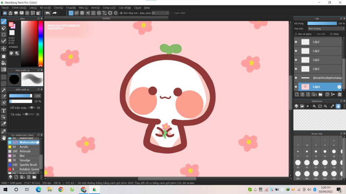Select the Airbrush brush
Viewport: 346px width, 194px height.
click(x=24, y=151)
